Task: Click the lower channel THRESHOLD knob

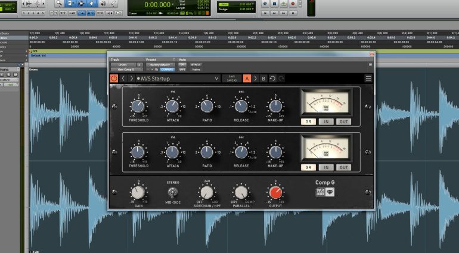Action: 138,152
